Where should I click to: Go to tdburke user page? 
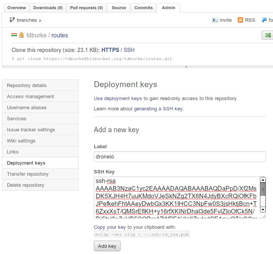pos(36,35)
